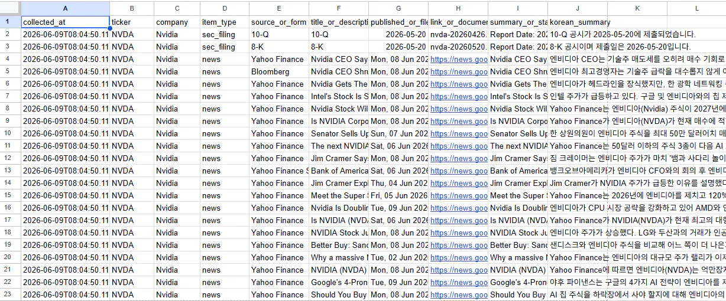Click the item_type header cell
Viewport: 726px width, 301px height.
[x=225, y=22]
